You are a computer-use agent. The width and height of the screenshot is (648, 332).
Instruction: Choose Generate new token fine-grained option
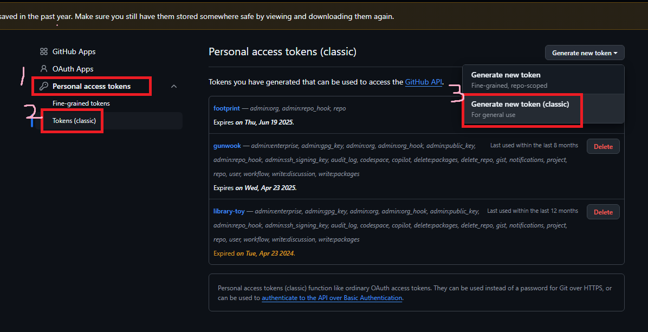pos(543,80)
